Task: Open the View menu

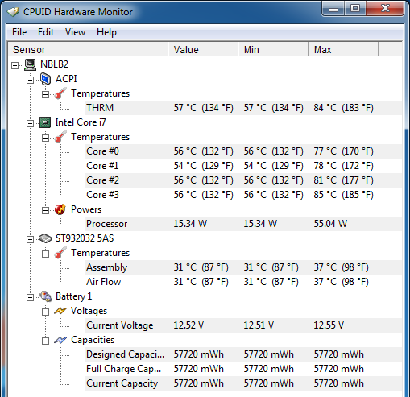Action: click(75, 32)
